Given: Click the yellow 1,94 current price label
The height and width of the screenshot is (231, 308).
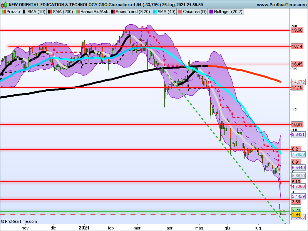Looking at the screenshot, I should pos(296,214).
